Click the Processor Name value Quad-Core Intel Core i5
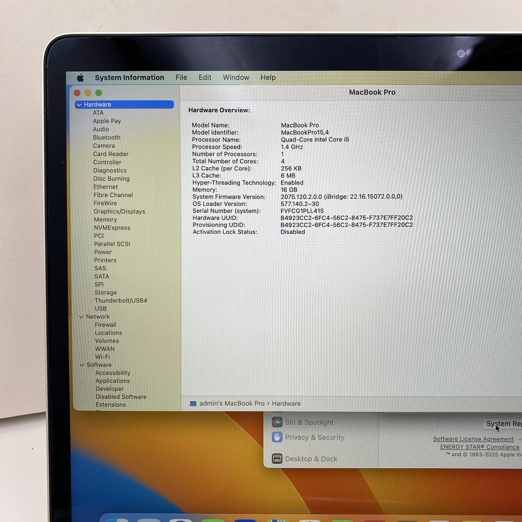The image size is (522, 522). (315, 140)
